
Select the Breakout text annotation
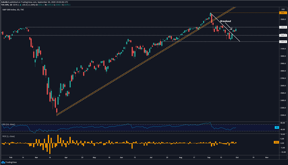pos(226,21)
